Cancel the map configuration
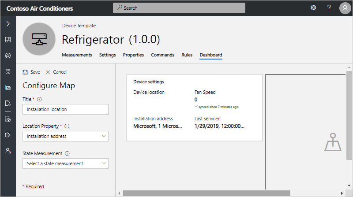The image size is (353, 197). click(56, 72)
